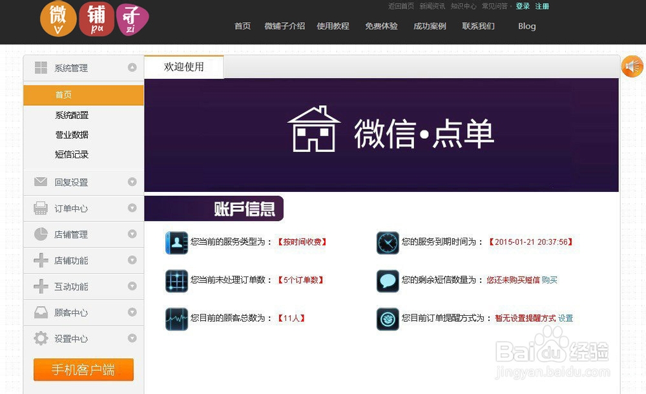The height and width of the screenshot is (394, 646).
Task: Click the house icon in the banner
Action: pos(314,129)
